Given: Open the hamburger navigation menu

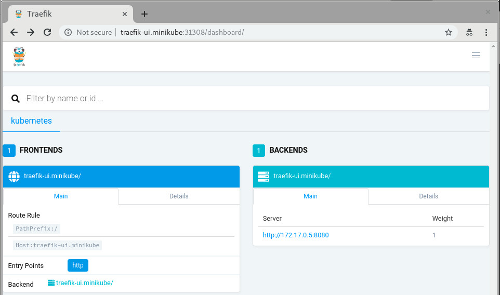Looking at the screenshot, I should coord(476,56).
